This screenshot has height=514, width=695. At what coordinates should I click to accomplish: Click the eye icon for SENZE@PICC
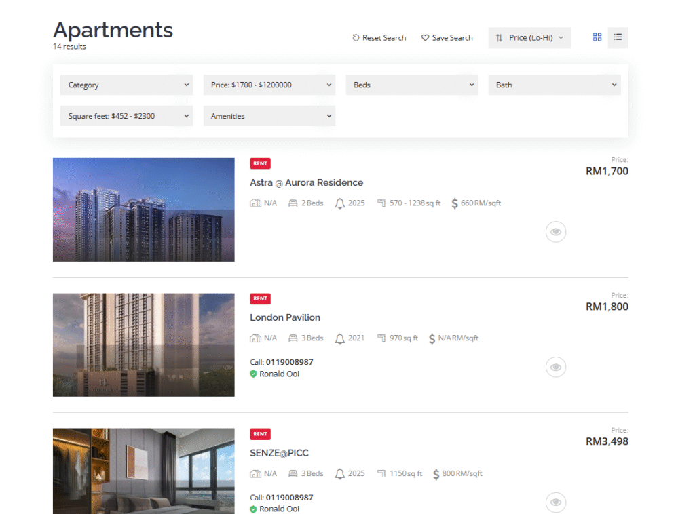coord(556,502)
